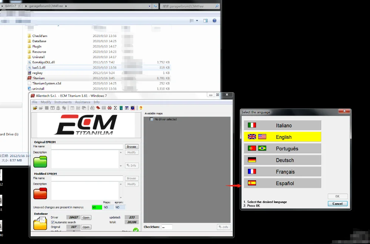Screen dimensions: 370x244
Task: Click the gray grid-lines table toolbar icon
Action: tap(78, 108)
